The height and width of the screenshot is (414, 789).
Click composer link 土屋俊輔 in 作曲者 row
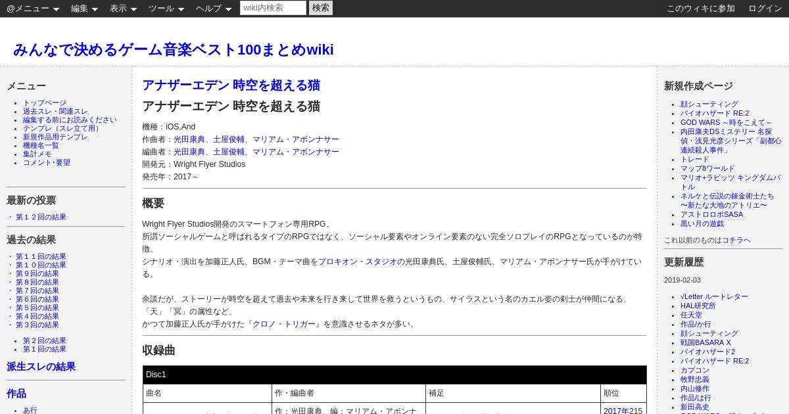click(229, 139)
